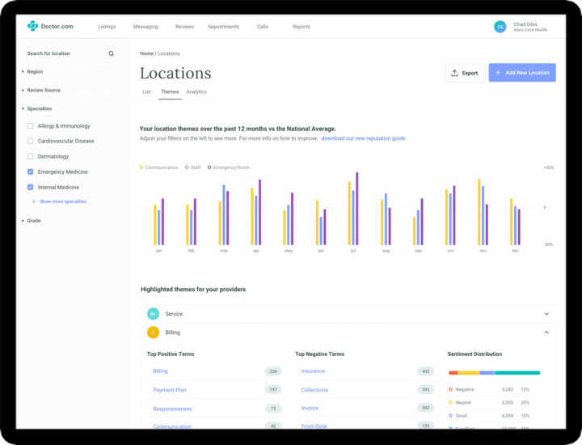Click the plus icon in Add New Location

tap(498, 73)
